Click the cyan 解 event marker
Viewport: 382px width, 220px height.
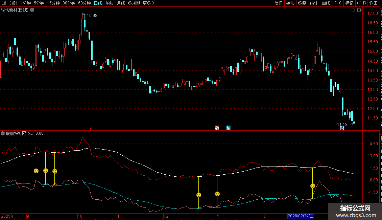click(229, 128)
